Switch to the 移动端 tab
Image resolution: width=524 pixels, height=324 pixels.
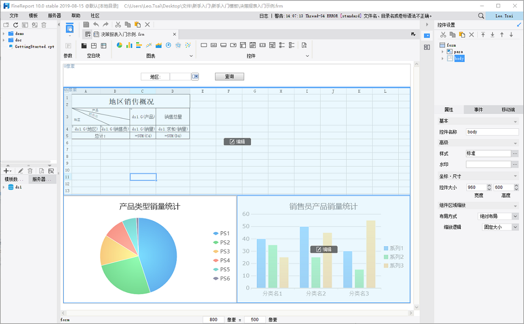(508, 110)
